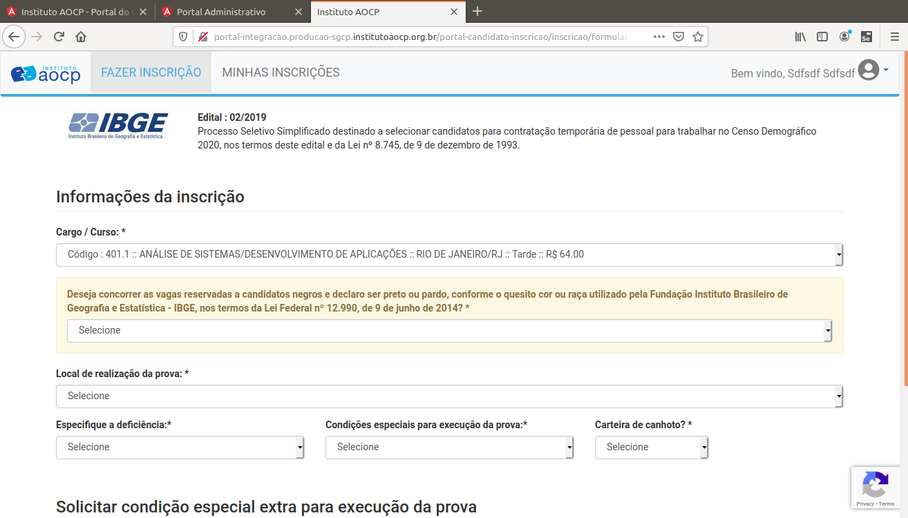The width and height of the screenshot is (908, 518).
Task: Reload the current page
Action: pyautogui.click(x=59, y=37)
